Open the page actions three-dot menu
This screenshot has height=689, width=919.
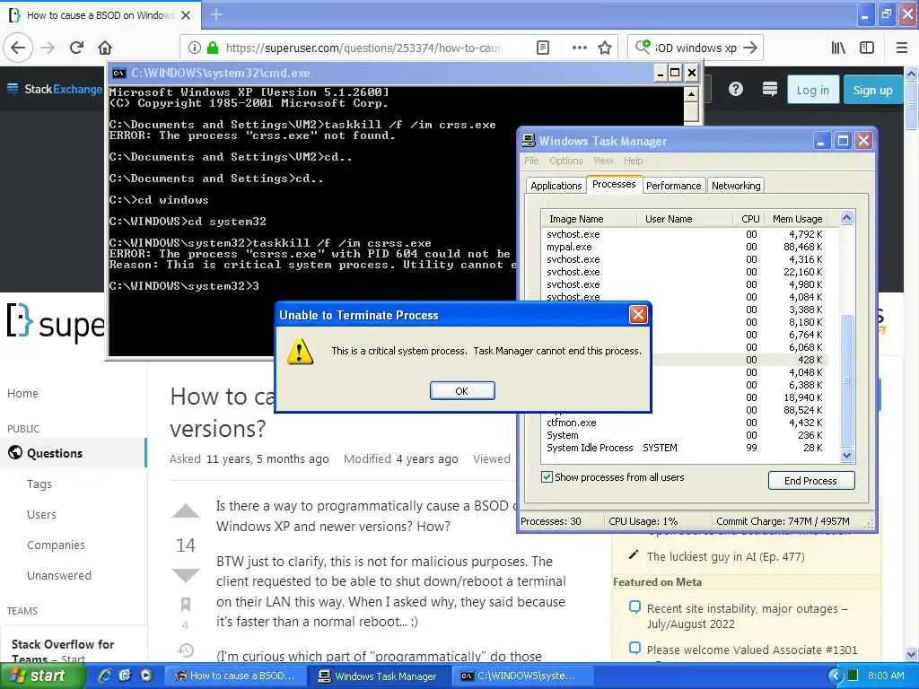579,48
